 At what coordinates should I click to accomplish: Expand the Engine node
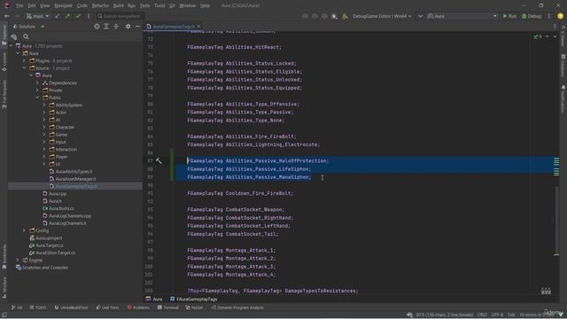pyautogui.click(x=18, y=260)
